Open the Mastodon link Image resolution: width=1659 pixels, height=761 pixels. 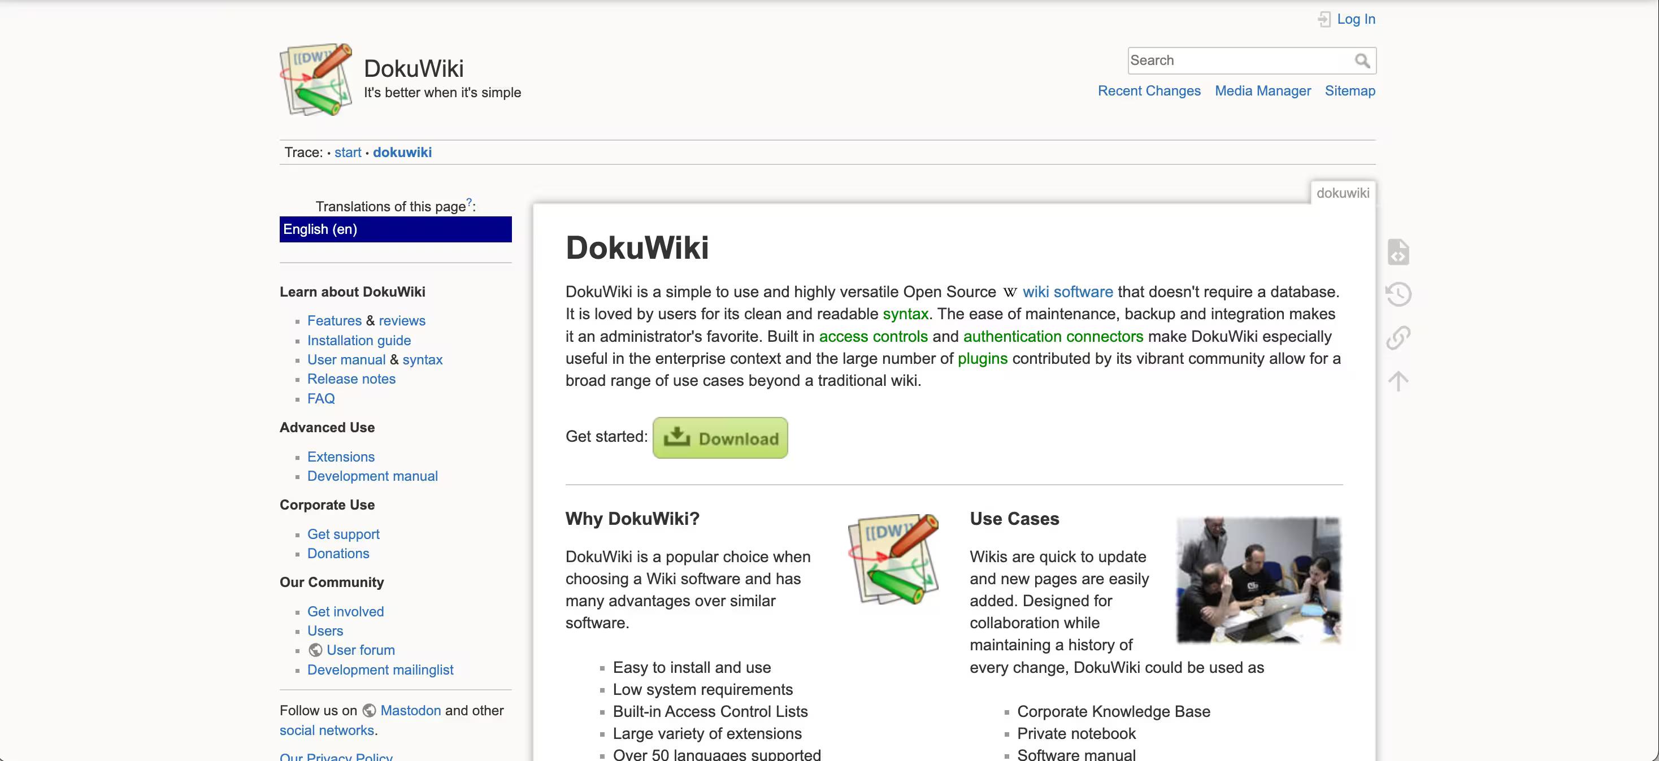(x=410, y=711)
